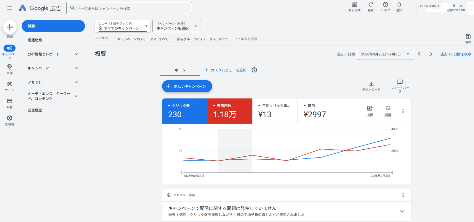Expand アセット sidebar section
474x222 pixels.
point(76,82)
